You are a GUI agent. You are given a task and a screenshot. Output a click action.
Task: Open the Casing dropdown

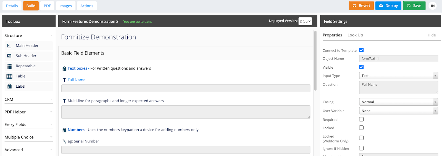pos(399,102)
